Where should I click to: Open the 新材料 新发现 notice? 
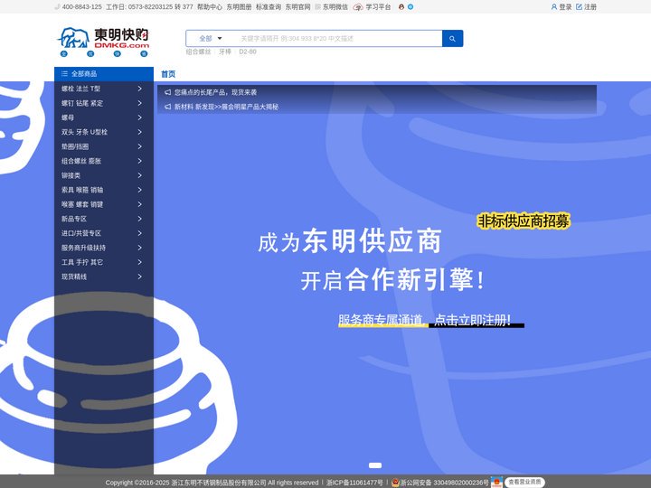226,107
